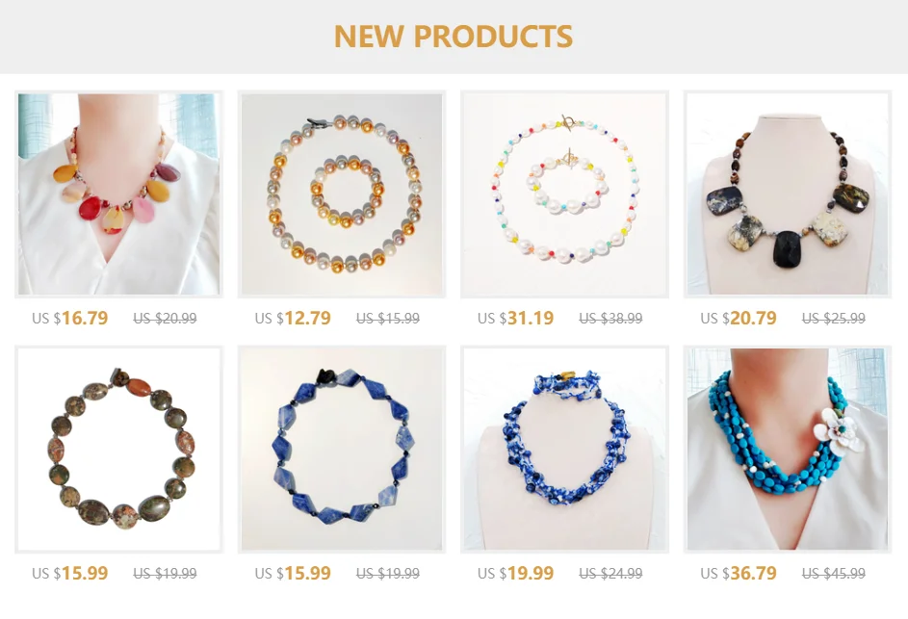Click the crossed-out US $20.99 price
Image resolution: width=908 pixels, height=619 pixels.
[165, 319]
